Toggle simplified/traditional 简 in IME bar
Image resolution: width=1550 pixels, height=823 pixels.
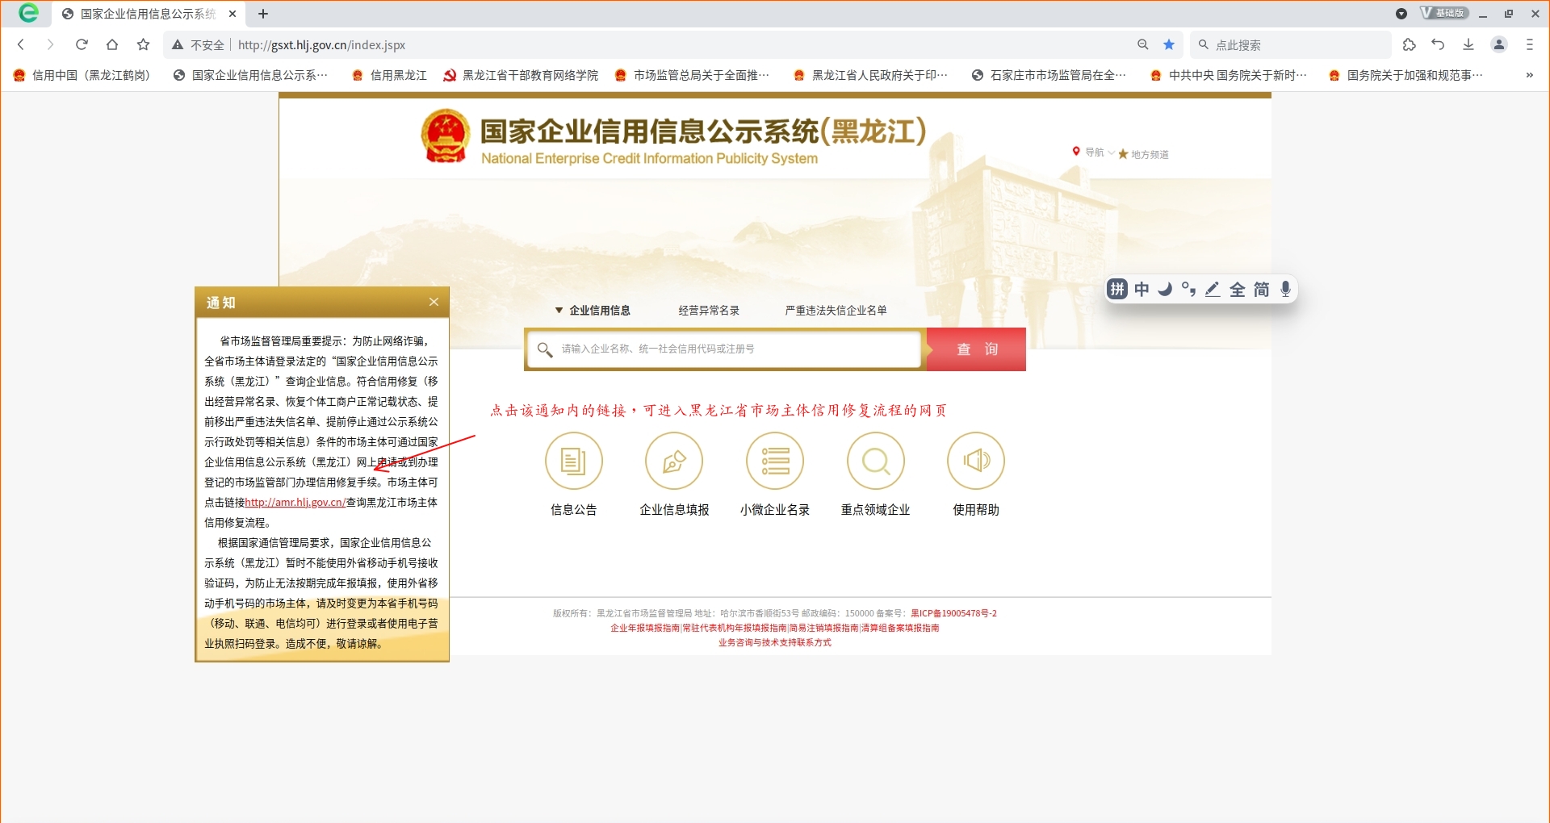tap(1261, 290)
